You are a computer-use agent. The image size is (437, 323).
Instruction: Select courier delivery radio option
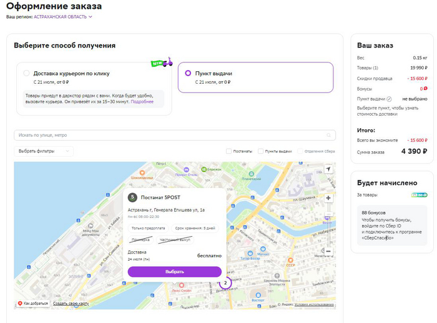26,73
